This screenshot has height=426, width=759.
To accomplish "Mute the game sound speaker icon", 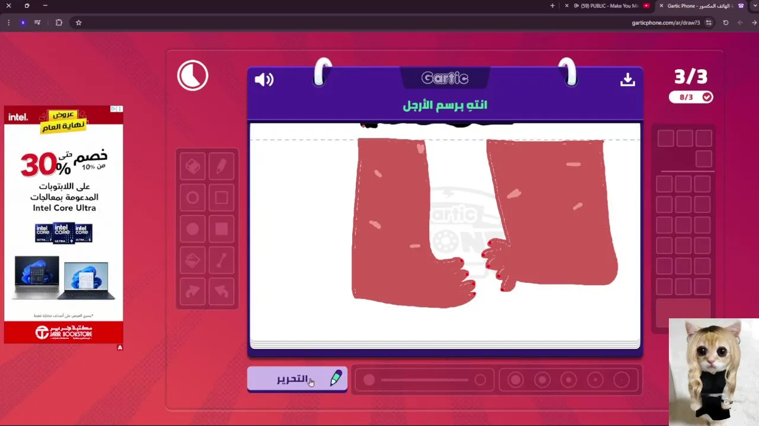I will pos(264,79).
